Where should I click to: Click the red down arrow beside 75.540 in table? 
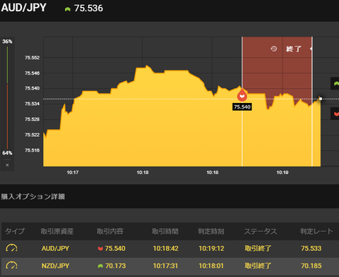(100, 249)
